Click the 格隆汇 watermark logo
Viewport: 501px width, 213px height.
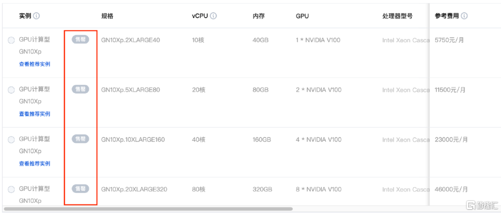[x=482, y=205]
